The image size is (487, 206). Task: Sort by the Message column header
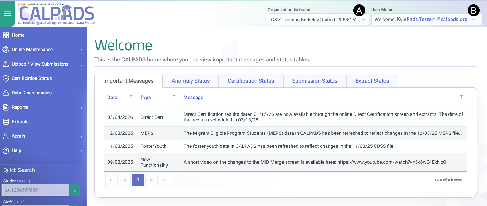tap(193, 98)
